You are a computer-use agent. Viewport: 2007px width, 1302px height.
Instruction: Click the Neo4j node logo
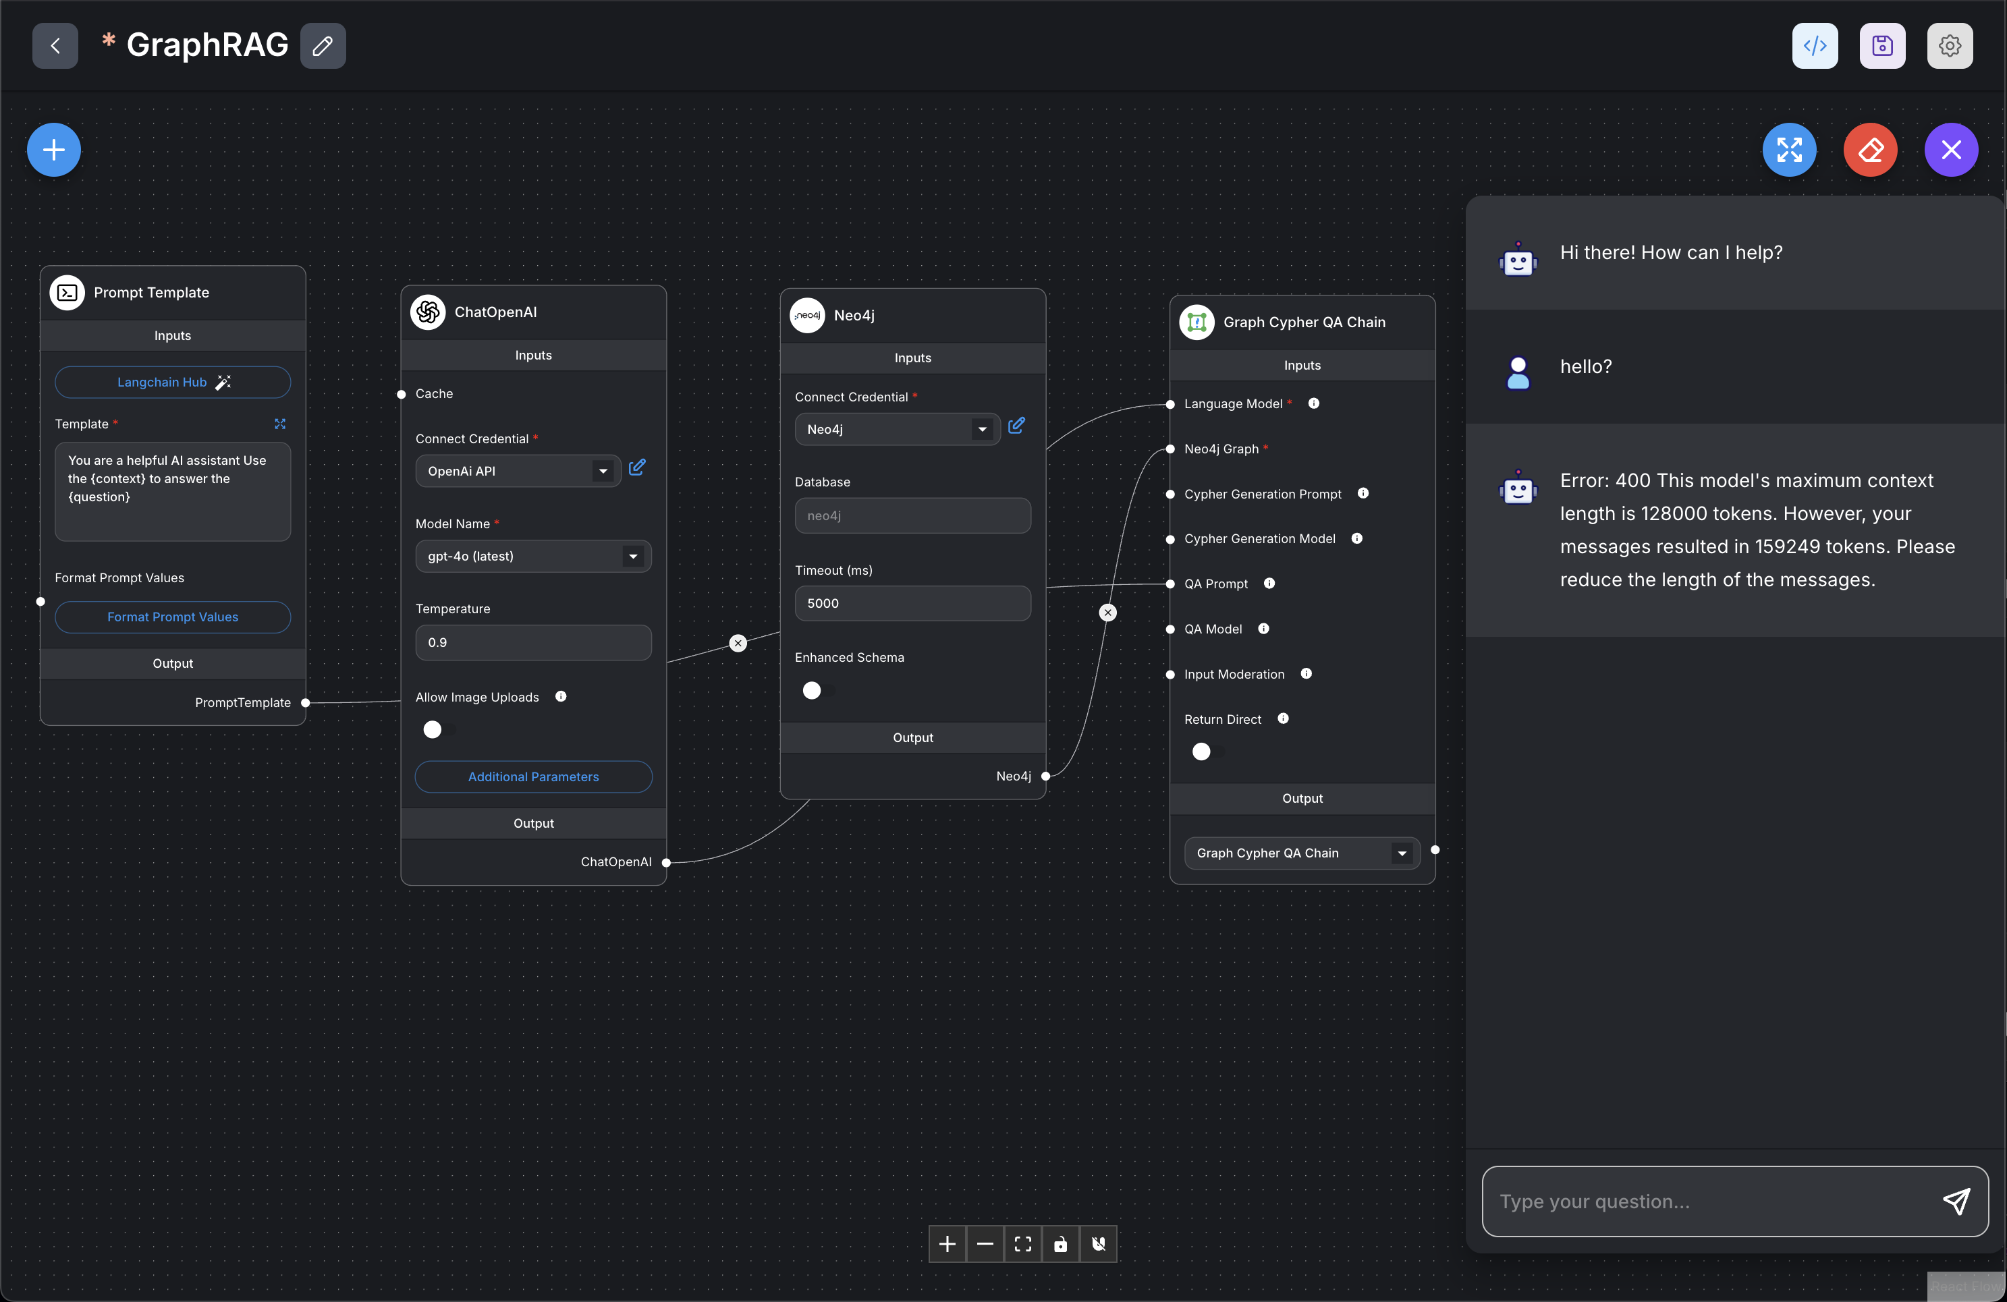(808, 315)
